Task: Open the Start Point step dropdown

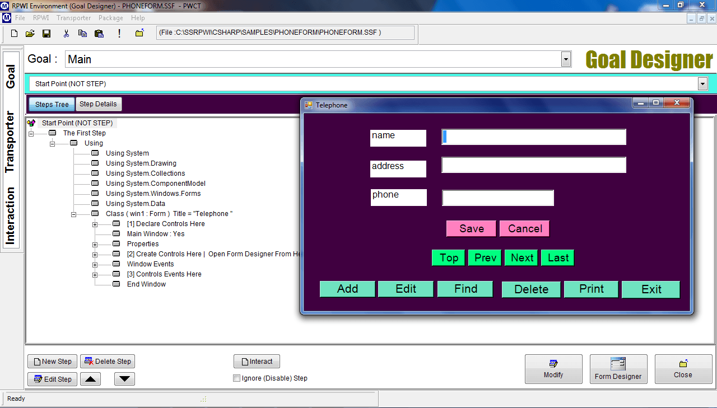Action: pyautogui.click(x=702, y=83)
